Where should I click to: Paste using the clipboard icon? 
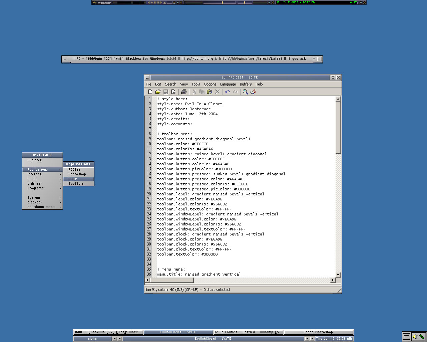[209, 92]
